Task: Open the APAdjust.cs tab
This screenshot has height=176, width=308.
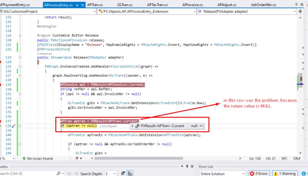Action: point(227,5)
